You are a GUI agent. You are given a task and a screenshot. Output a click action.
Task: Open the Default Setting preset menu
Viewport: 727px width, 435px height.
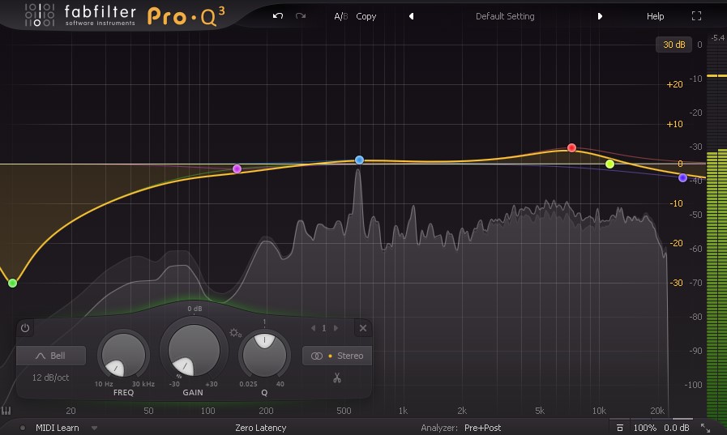coord(505,16)
